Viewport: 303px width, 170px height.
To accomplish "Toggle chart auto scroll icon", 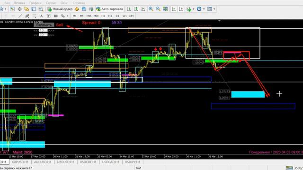I will point(174,9).
